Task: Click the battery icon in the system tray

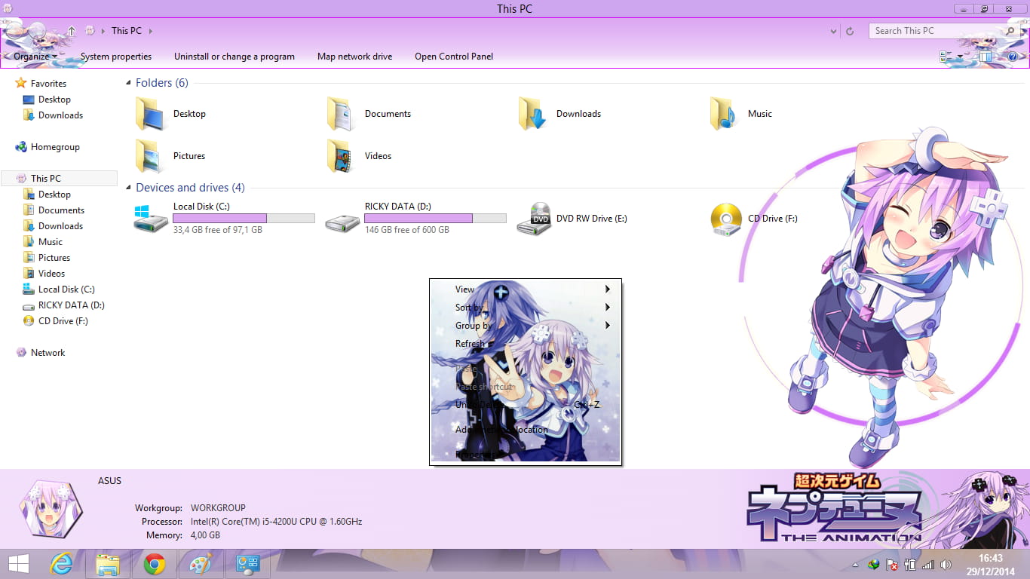Action: (x=912, y=563)
